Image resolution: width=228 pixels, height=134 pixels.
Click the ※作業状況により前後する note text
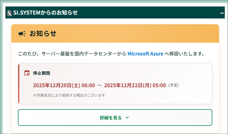(69, 95)
